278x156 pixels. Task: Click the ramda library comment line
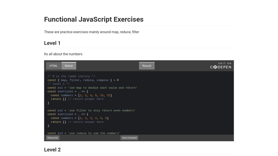click(x=71, y=77)
